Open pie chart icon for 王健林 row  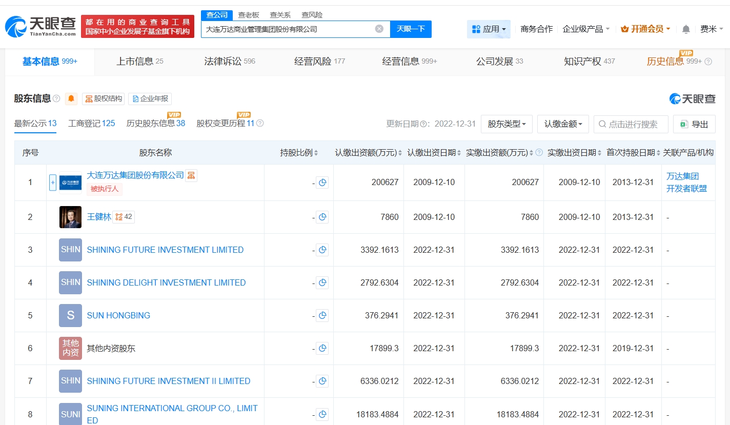[x=322, y=217]
